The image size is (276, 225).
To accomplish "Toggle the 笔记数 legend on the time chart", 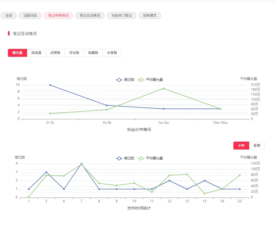I will click(125, 158).
